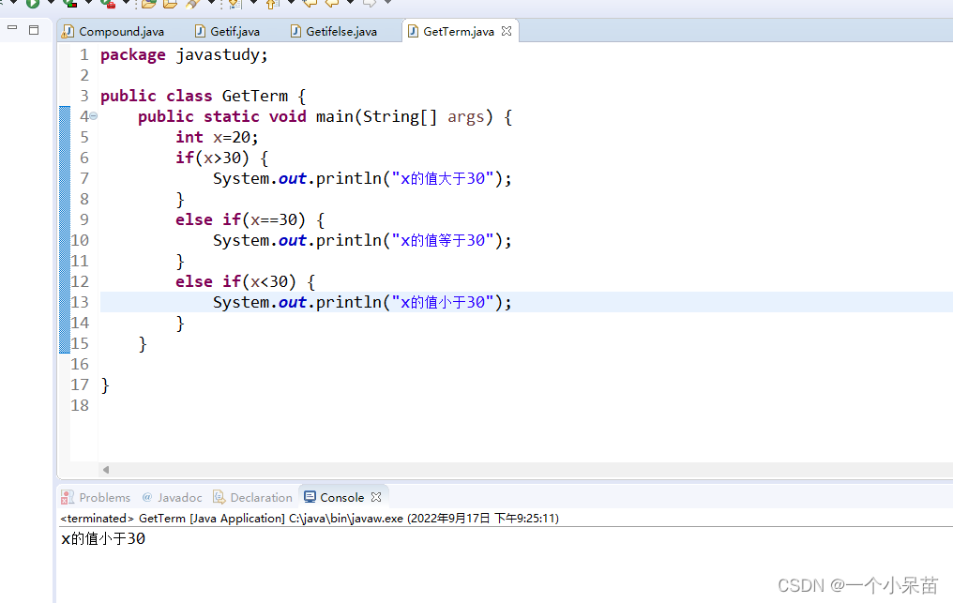Select the GetTerm.java editor tab
Image resolution: width=953 pixels, height=603 pixels.
coord(459,31)
